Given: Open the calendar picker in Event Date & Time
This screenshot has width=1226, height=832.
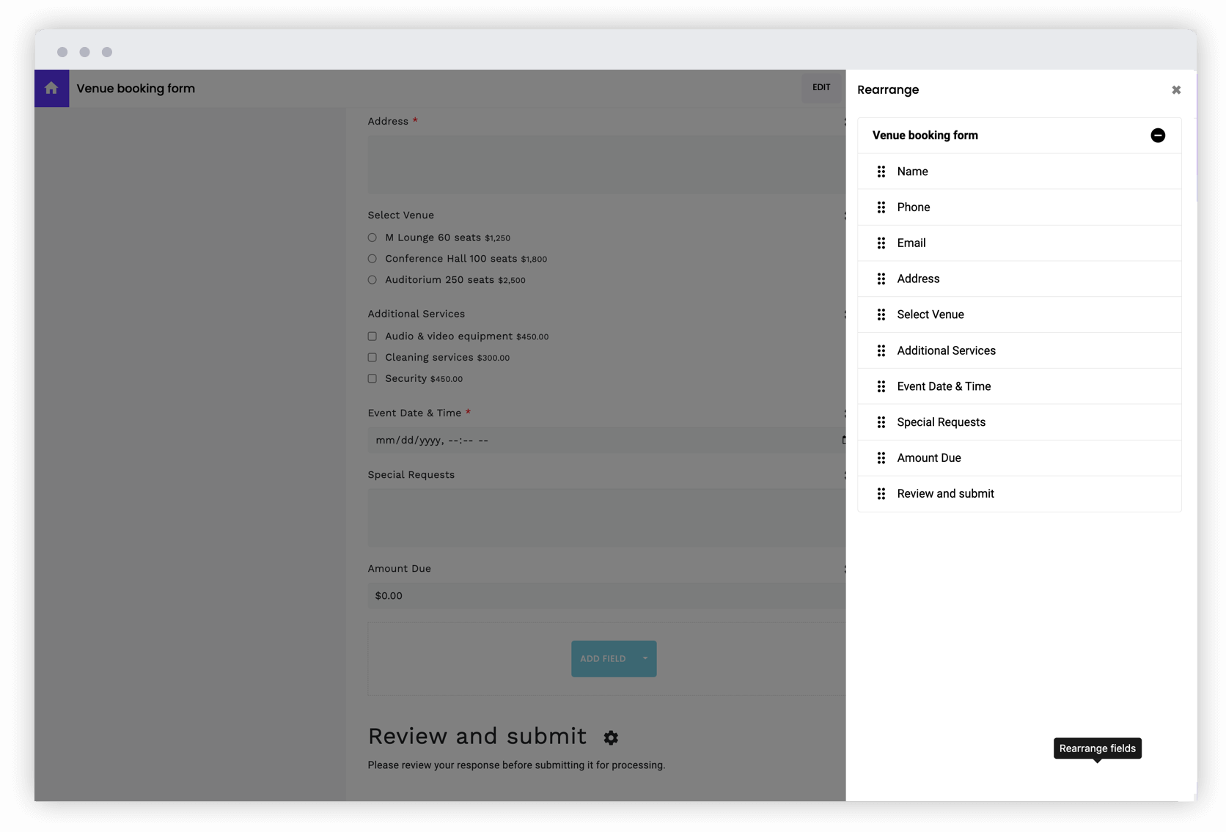Looking at the screenshot, I should (843, 440).
